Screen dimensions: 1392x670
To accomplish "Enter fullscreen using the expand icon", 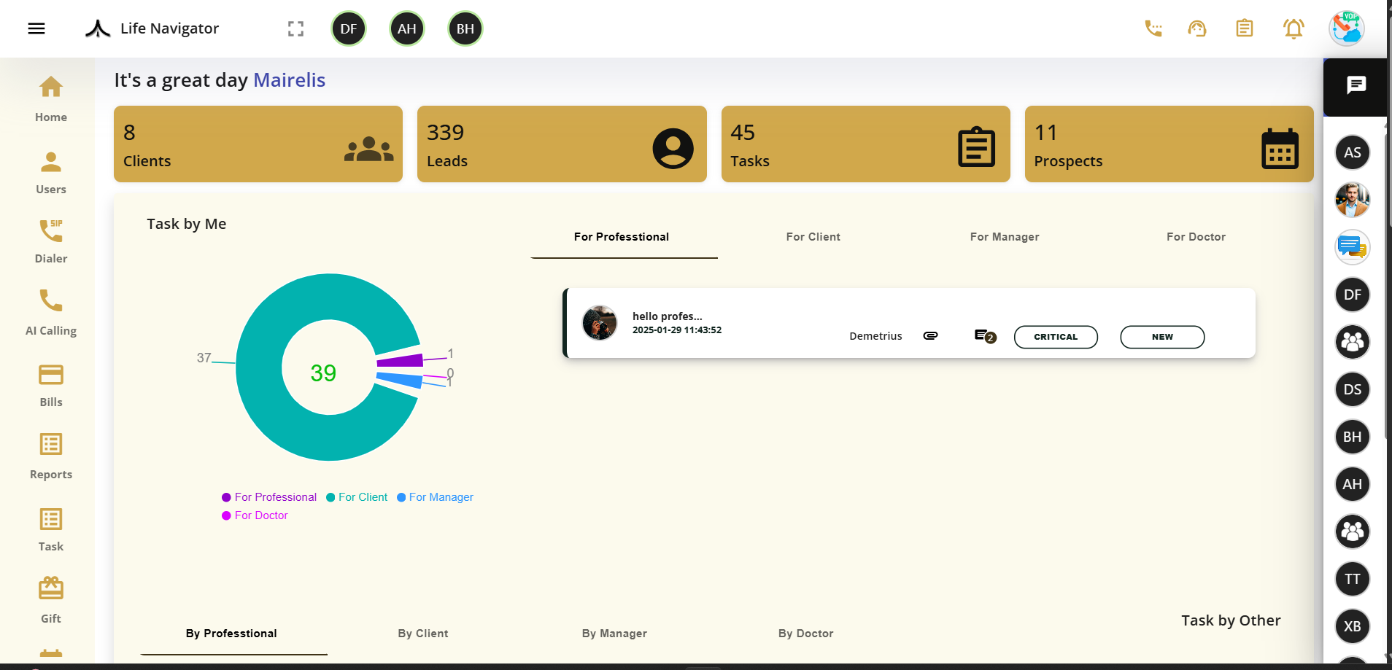I will pos(295,28).
